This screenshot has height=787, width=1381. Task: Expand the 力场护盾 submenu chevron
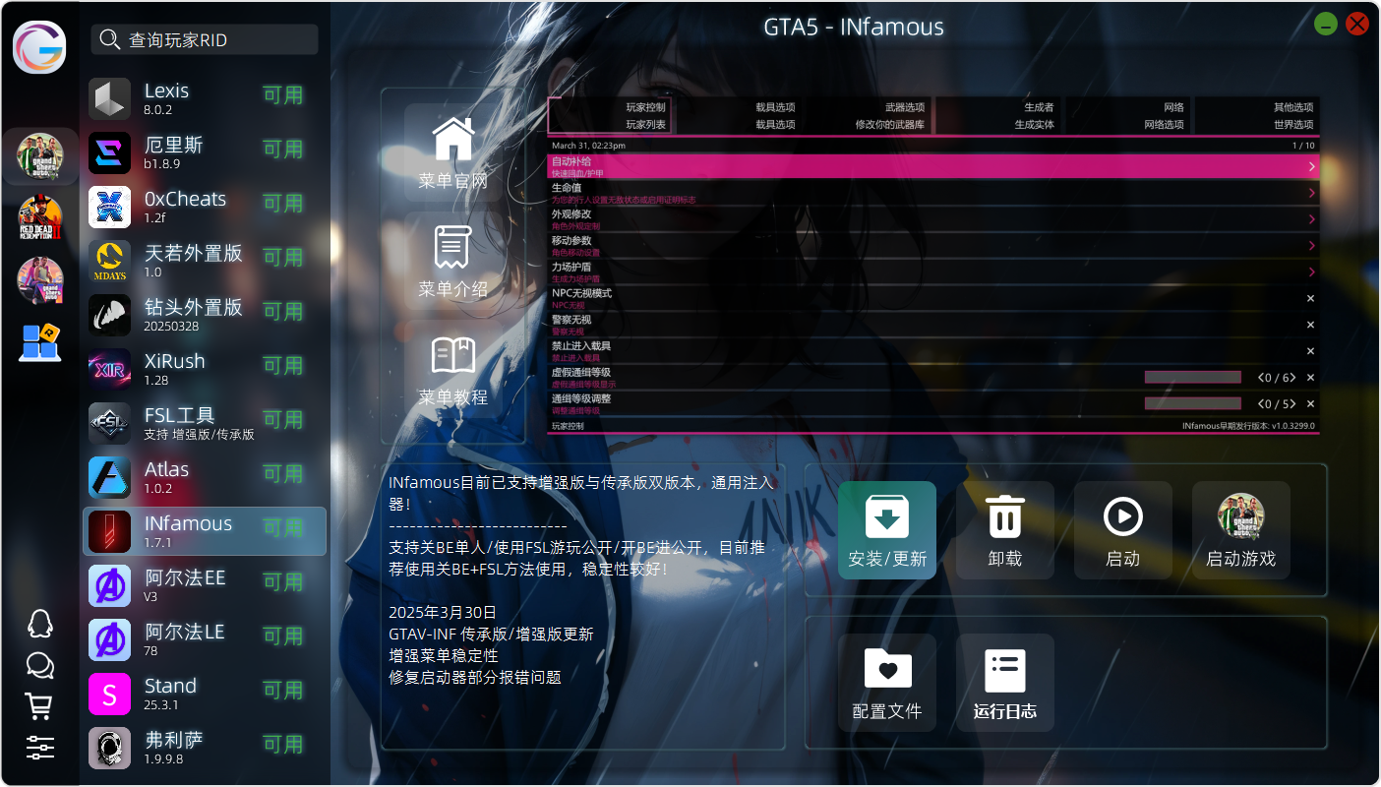point(1311,272)
